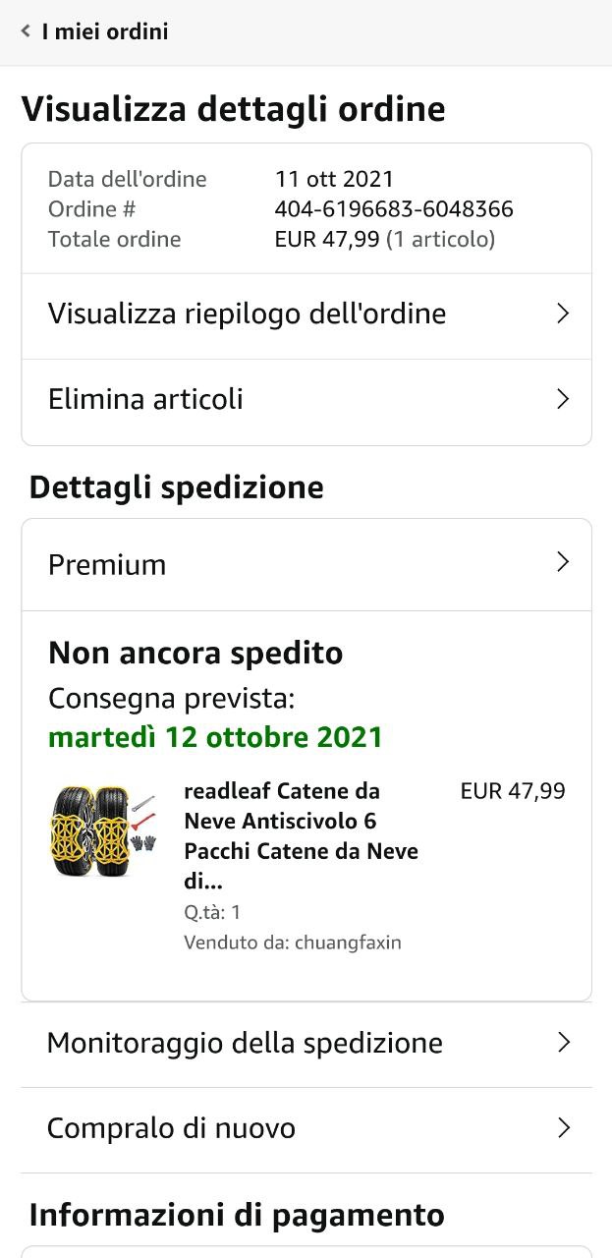Viewport: 612px width, 1258px height.
Task: Open the Premium shipping details row
Action: tap(107, 565)
